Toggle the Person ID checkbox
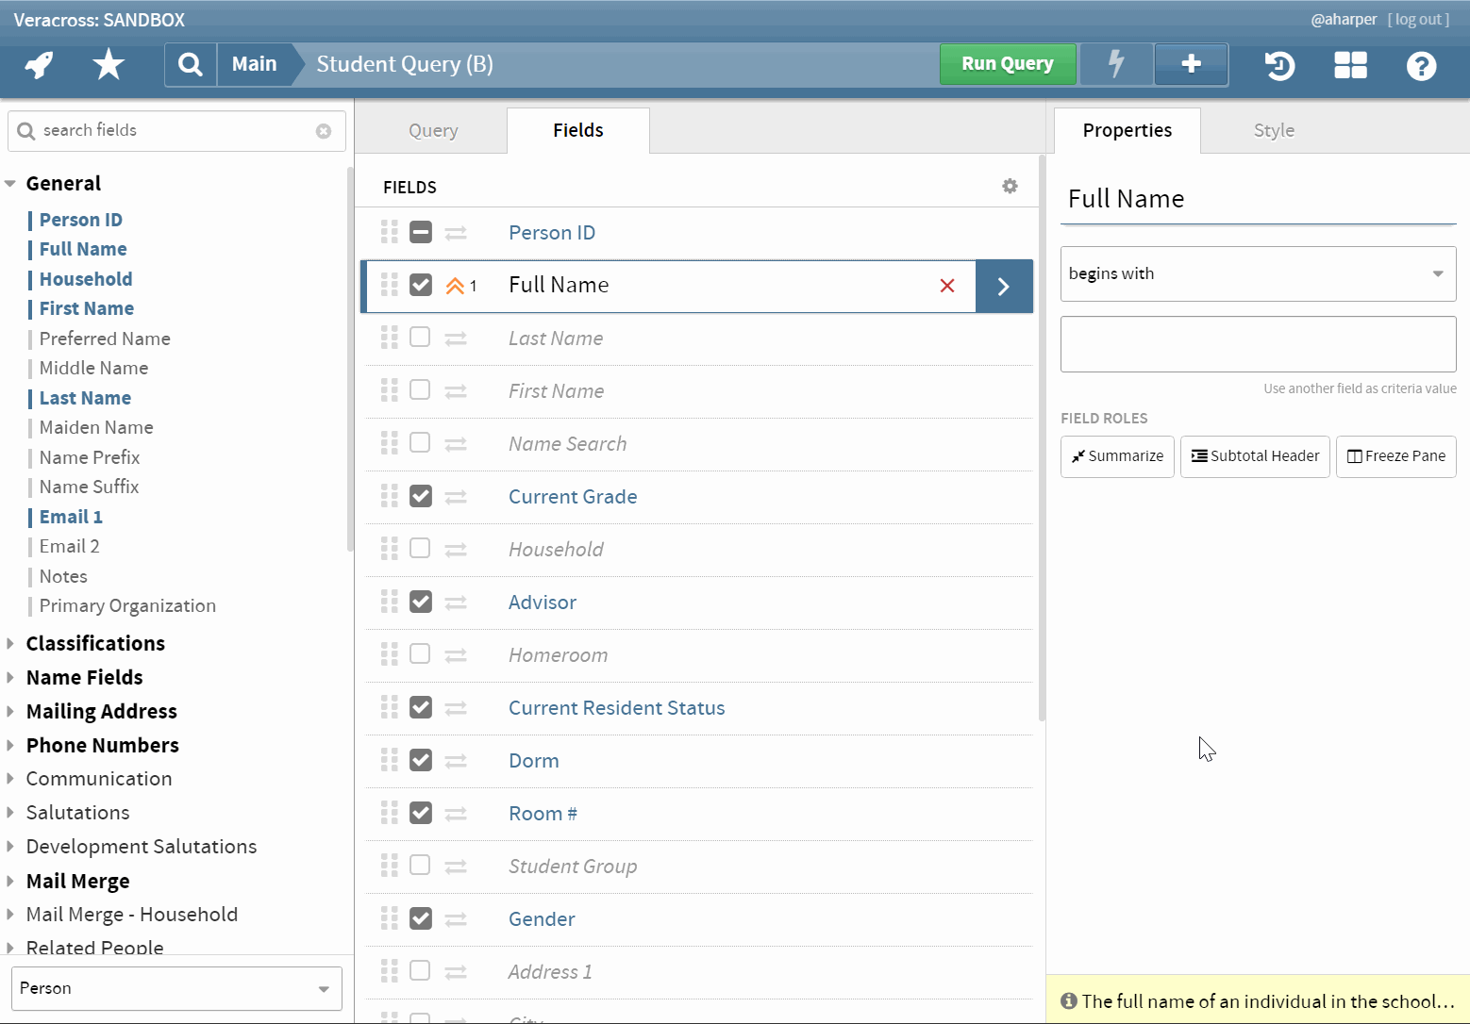Viewport: 1470px width, 1024px height. [x=421, y=232]
